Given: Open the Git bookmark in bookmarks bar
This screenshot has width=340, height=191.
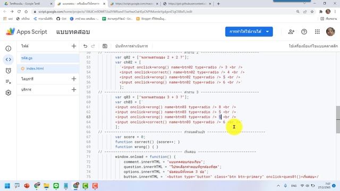Looking at the screenshot, I should coord(62,19).
